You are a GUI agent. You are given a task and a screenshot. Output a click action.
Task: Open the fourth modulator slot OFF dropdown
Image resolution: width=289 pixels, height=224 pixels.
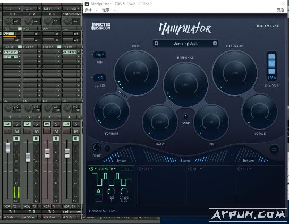point(247,169)
